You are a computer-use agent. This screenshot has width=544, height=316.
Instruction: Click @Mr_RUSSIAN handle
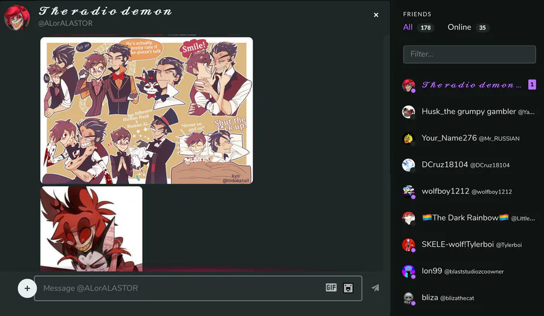(x=499, y=139)
